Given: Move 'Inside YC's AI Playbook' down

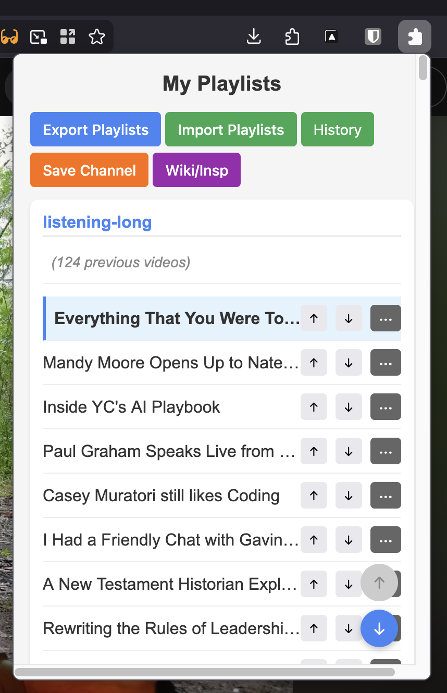Looking at the screenshot, I should point(349,407).
